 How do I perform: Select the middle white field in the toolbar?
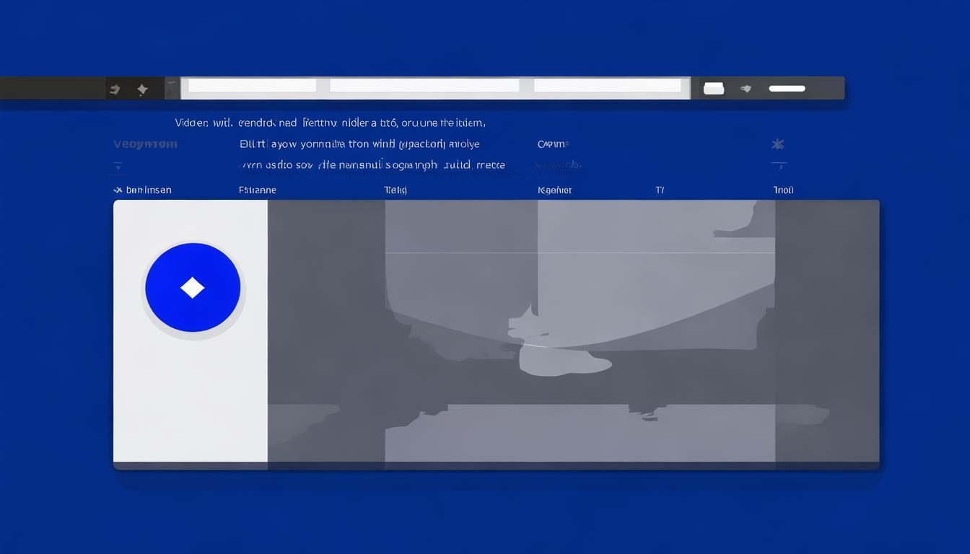[x=424, y=86]
